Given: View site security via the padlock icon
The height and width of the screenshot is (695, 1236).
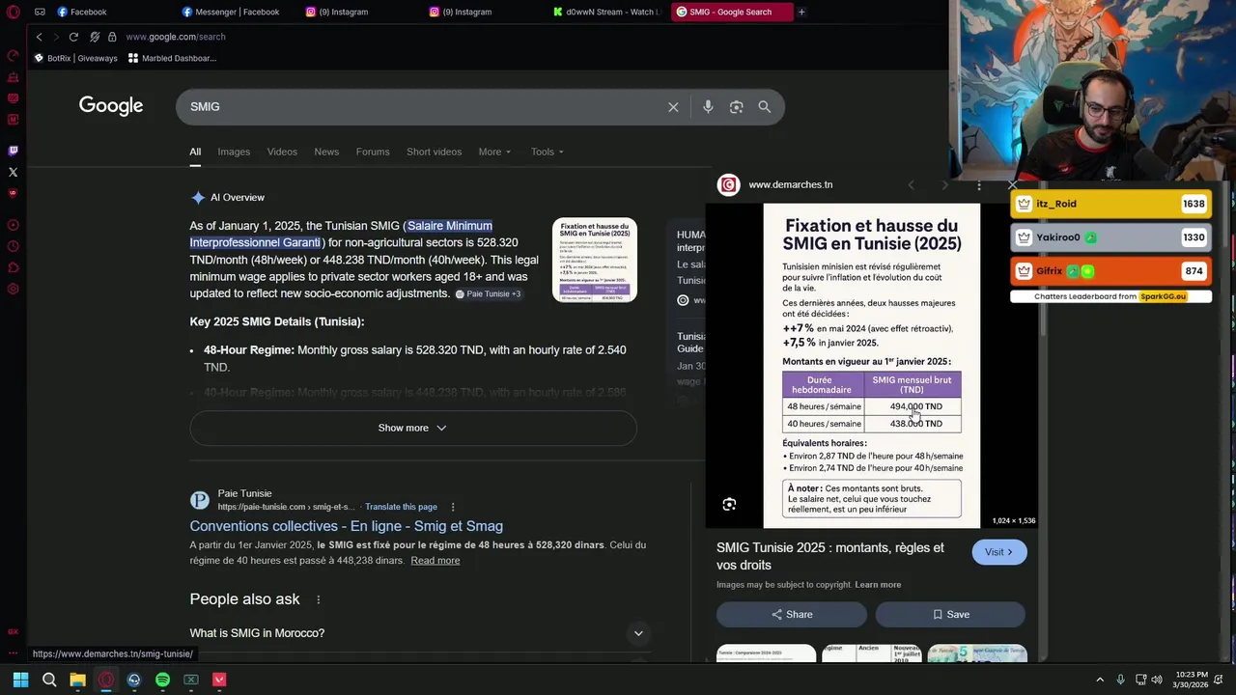Looking at the screenshot, I should coord(112,37).
